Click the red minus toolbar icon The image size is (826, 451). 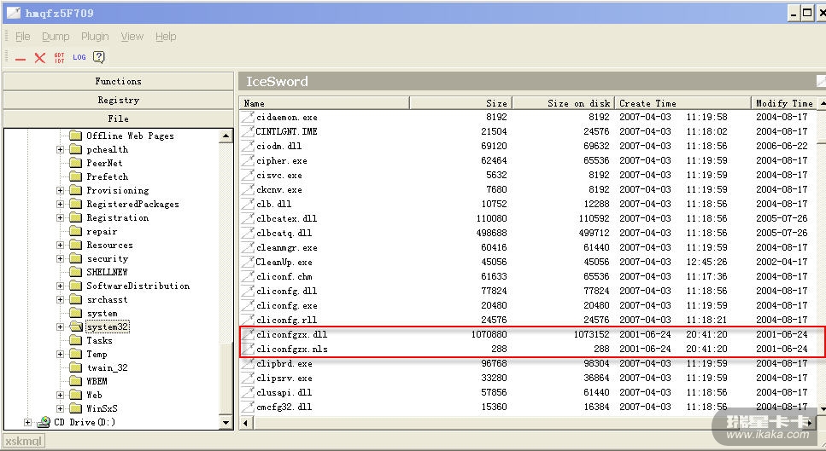pyautogui.click(x=21, y=58)
